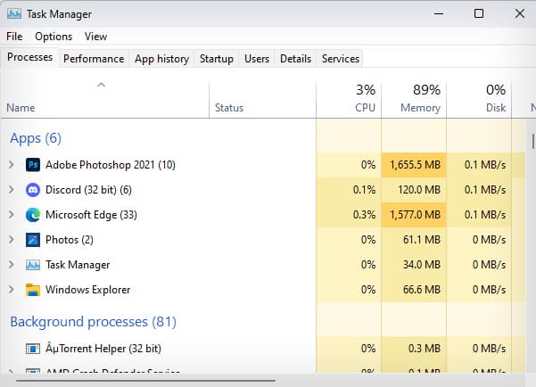Click the Windows Explorer folder icon
Screen dimensions: 536x387
[33, 290]
